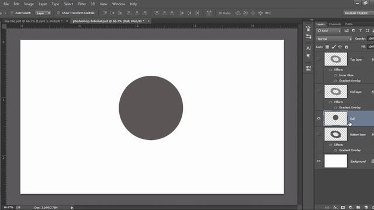Add a layer style fx button
This screenshot has height=210, width=374.
point(335,208)
